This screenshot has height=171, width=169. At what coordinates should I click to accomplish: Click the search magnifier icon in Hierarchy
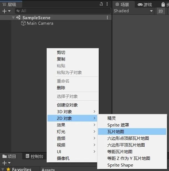[x=18, y=11]
